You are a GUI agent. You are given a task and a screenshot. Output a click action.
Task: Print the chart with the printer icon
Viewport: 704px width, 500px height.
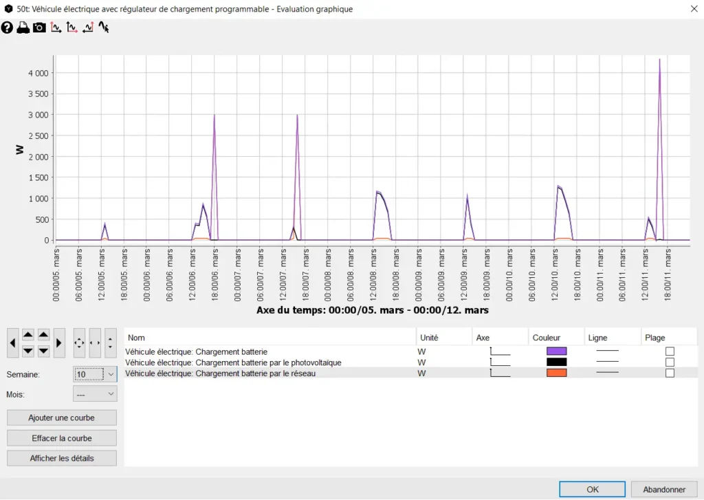(x=23, y=28)
